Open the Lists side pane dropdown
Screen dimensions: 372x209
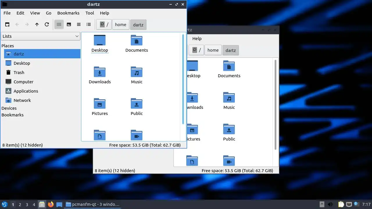tap(41, 36)
